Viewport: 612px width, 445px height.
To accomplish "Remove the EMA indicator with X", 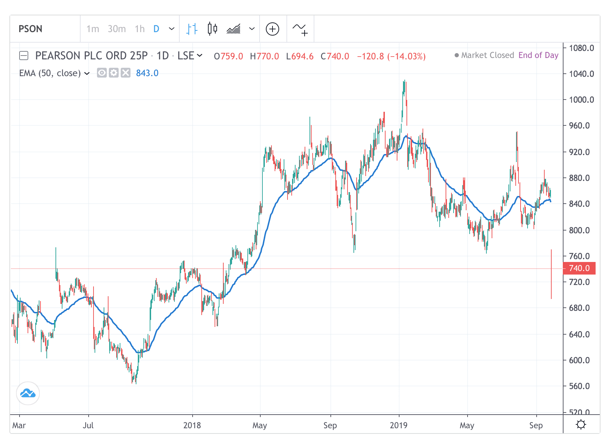I will point(126,73).
